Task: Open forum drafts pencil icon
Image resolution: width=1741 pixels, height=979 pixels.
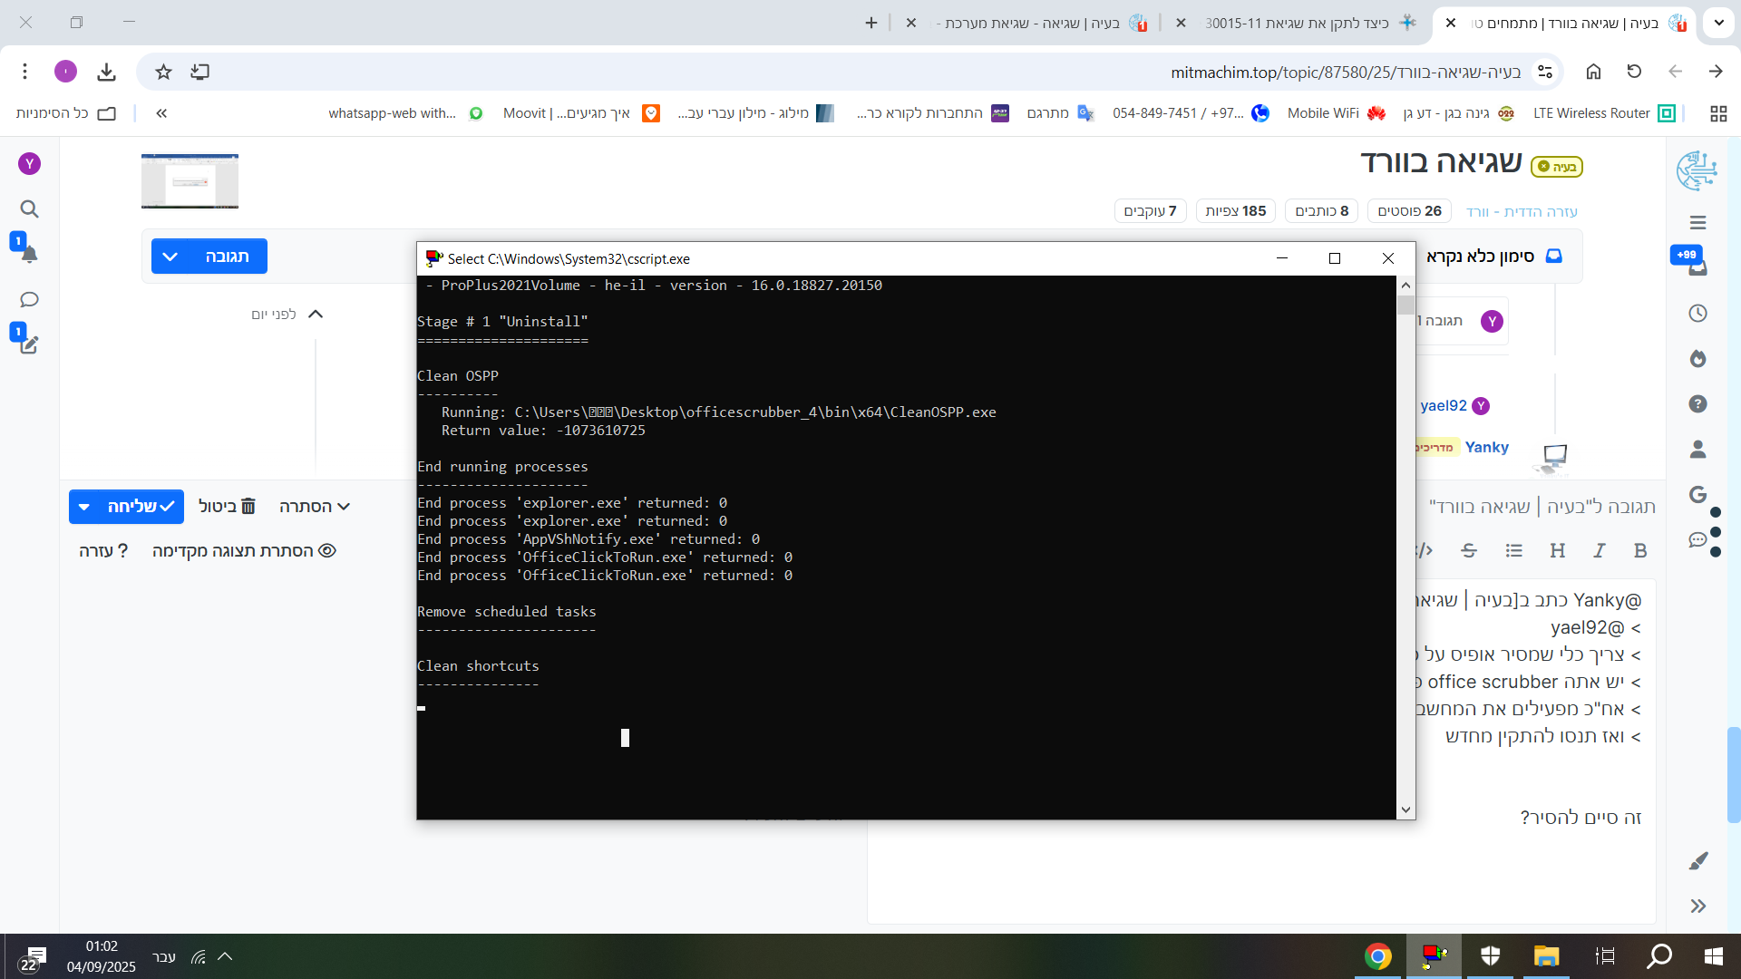Action: tap(29, 345)
